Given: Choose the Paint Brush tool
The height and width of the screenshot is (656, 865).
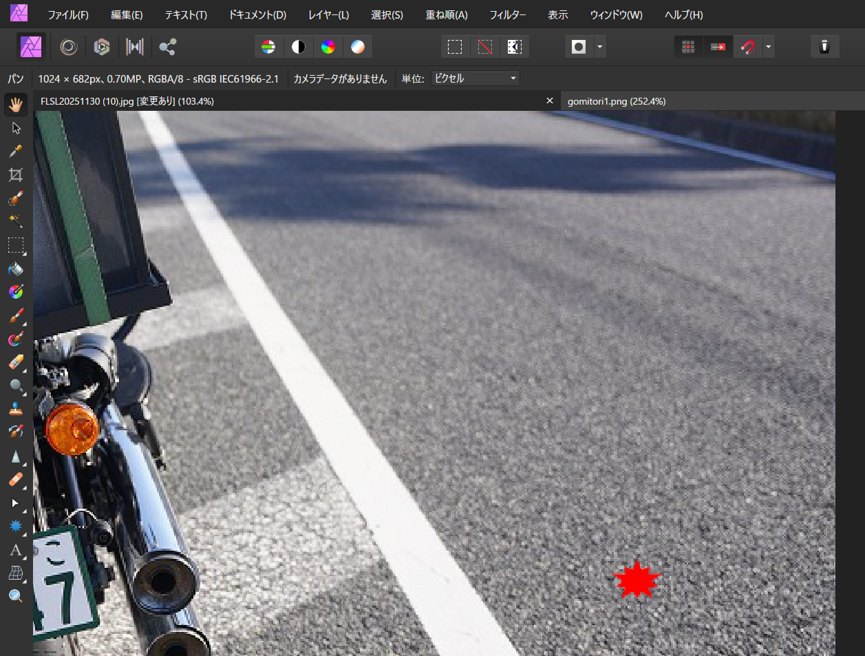Looking at the screenshot, I should (x=15, y=316).
